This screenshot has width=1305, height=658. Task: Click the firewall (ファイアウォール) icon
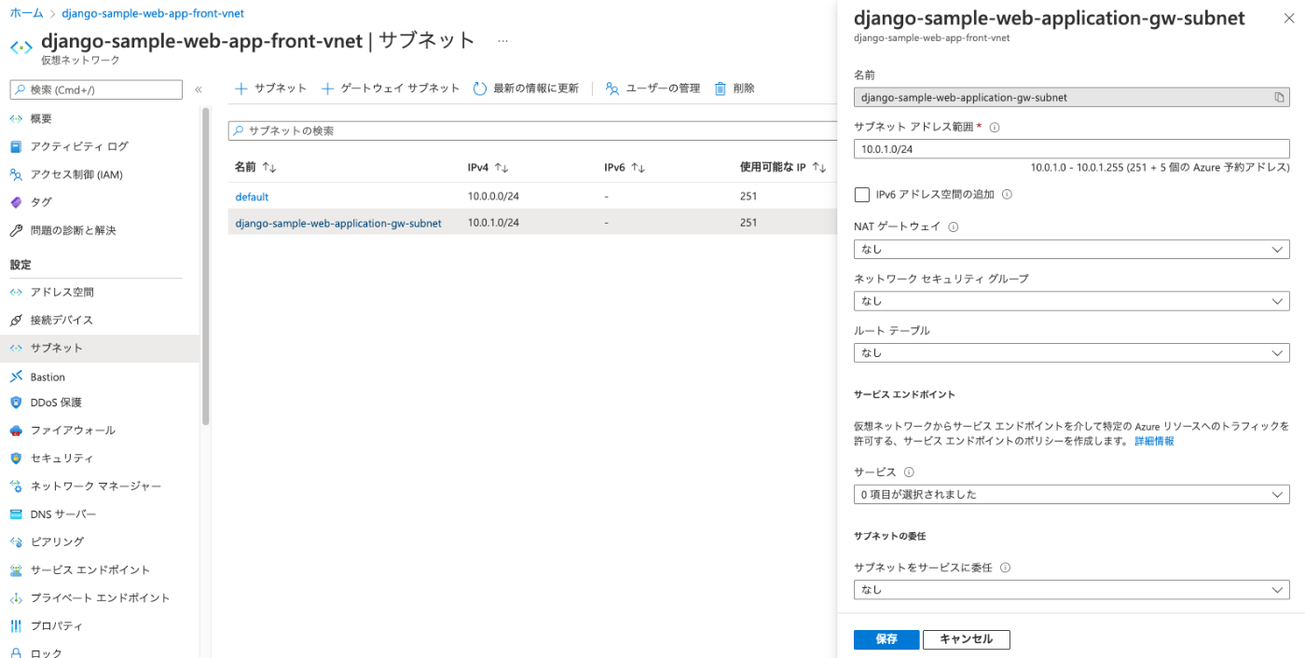click(16, 431)
